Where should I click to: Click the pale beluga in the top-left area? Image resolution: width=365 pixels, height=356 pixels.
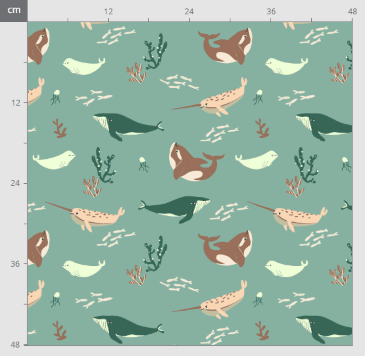(x=83, y=66)
